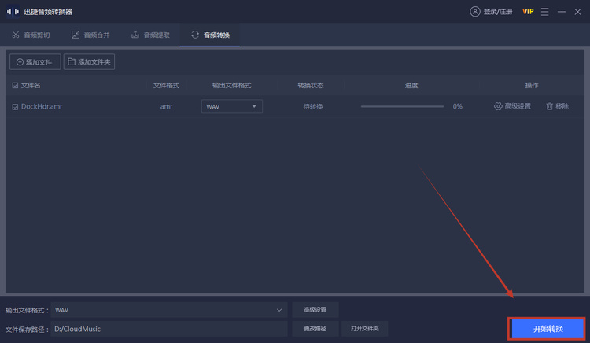Click the 文件格式 column header

point(166,86)
